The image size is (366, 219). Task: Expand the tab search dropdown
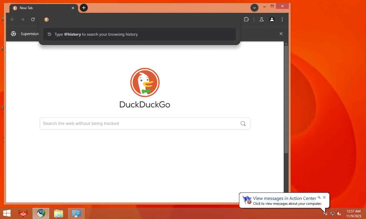point(254,8)
